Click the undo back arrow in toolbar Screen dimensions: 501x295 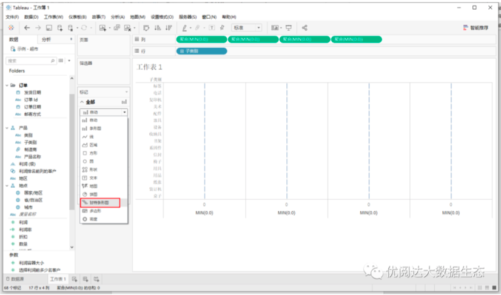(x=27, y=28)
